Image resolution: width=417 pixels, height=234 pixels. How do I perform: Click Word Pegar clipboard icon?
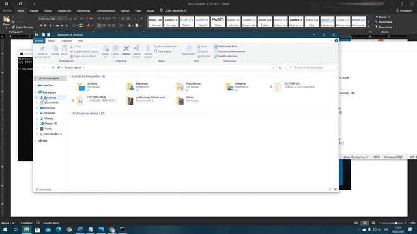7,19
